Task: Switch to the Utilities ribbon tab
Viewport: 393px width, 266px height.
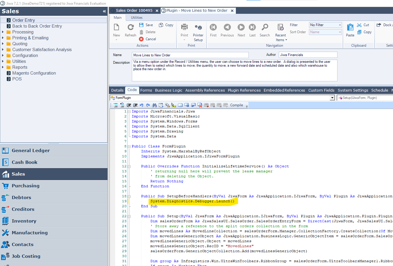Action: (137, 18)
